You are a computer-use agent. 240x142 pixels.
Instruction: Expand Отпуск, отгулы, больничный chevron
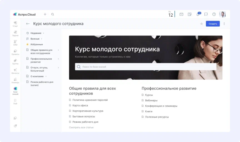[x=58, y=68]
